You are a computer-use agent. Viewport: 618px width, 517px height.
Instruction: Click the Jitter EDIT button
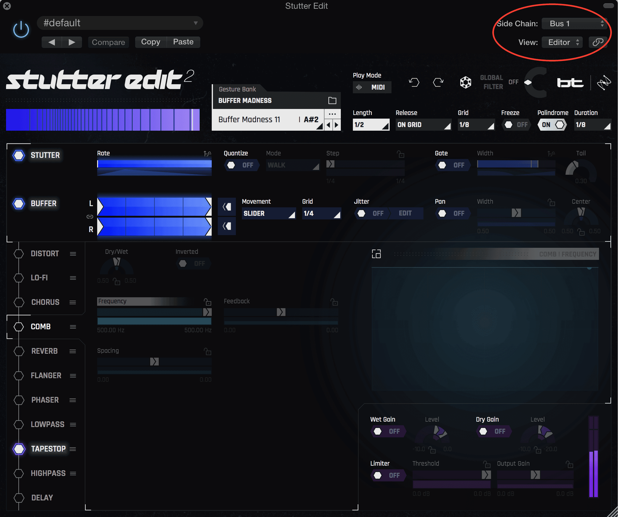coord(405,213)
